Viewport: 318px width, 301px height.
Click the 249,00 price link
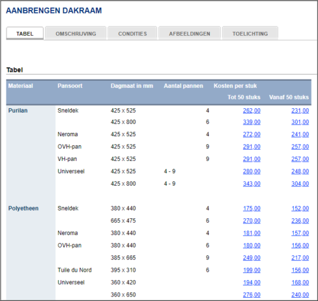click(x=252, y=258)
